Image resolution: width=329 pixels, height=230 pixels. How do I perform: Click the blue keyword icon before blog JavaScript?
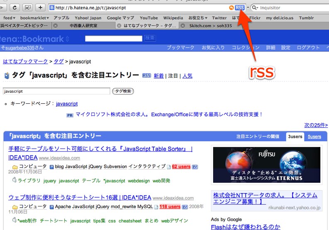[x=51, y=167]
